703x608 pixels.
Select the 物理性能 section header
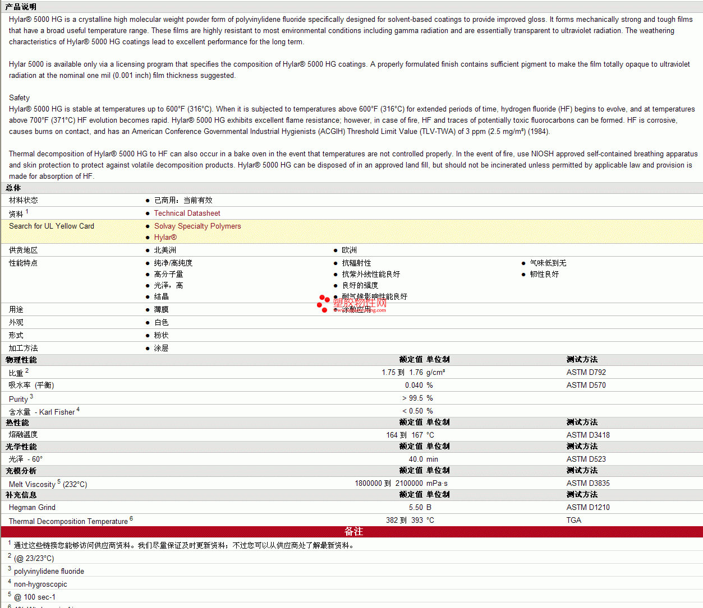coord(21,360)
